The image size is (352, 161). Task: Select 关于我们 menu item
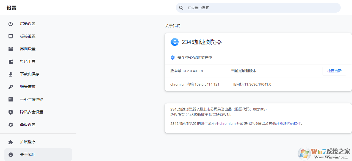(38, 155)
